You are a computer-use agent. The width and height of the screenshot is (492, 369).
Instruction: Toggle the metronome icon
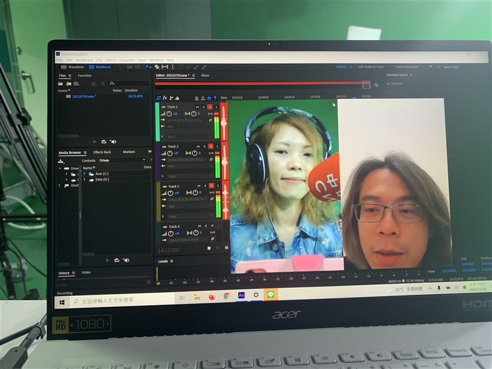[197, 98]
